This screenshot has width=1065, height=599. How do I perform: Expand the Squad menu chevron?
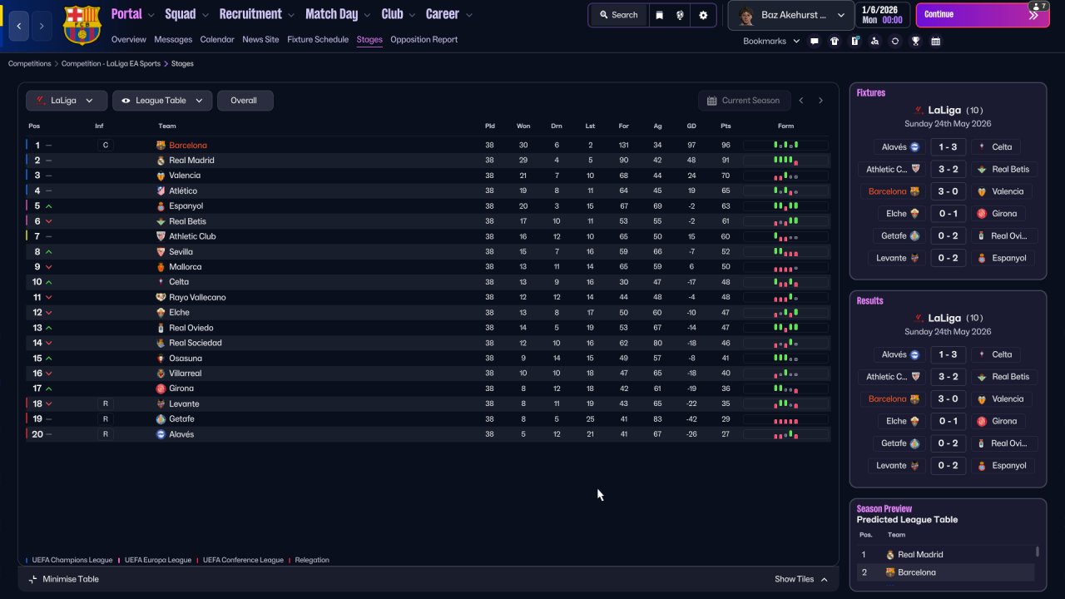(x=205, y=15)
